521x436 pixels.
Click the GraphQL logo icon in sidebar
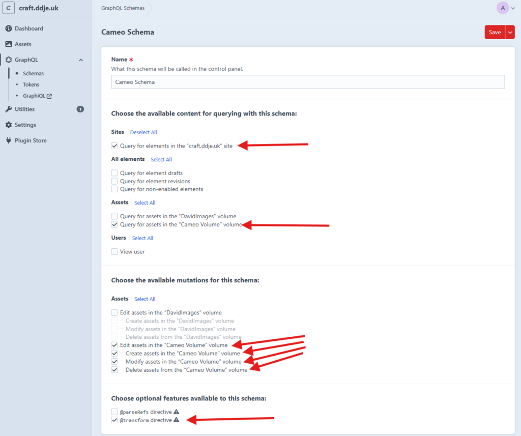tap(9, 60)
